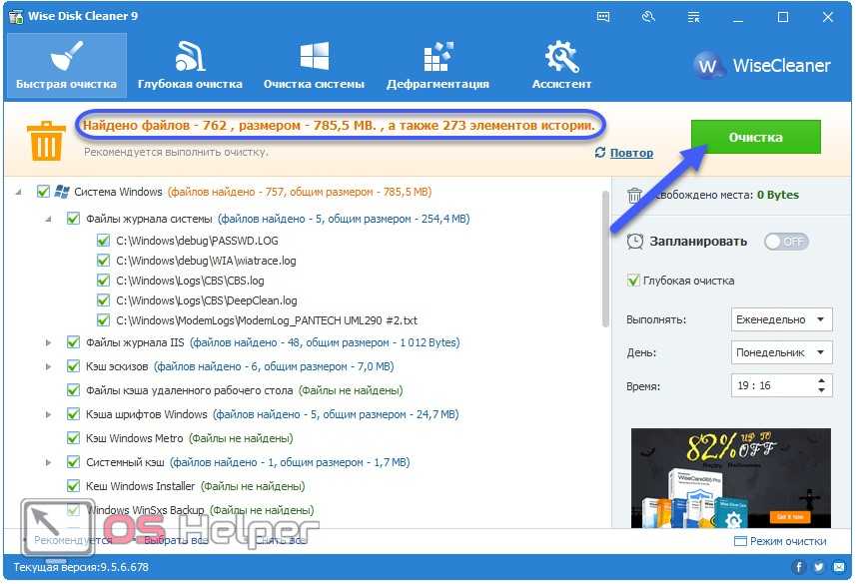
Task: Uncheck the Глубокая очистка checkbox in schedule panel
Action: pos(633,281)
